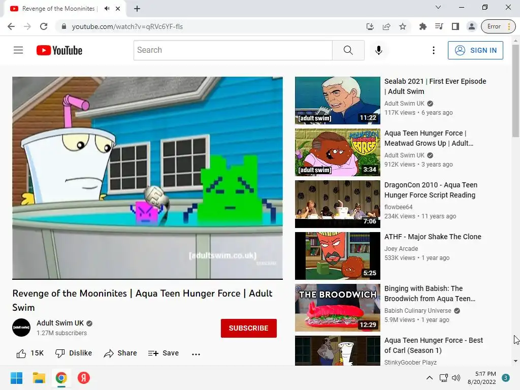Open DragonCon 2010 Script Reading thumbnail
The height and width of the screenshot is (390, 520).
point(338,204)
